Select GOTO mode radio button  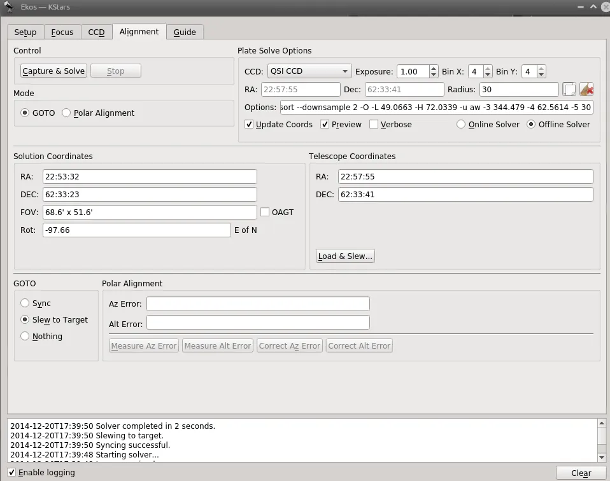[x=25, y=113]
